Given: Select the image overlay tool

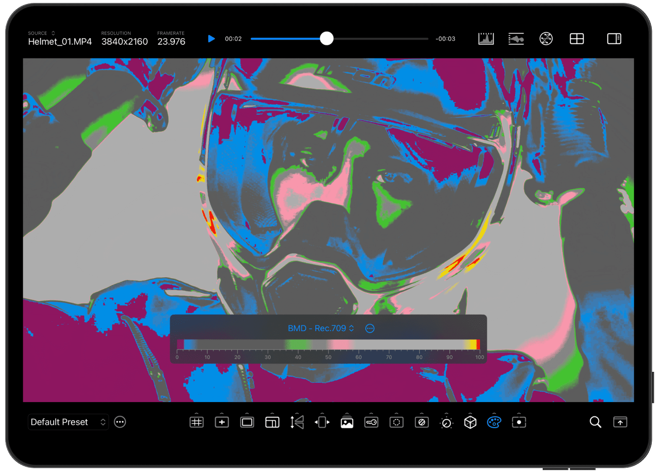Looking at the screenshot, I should 346,422.
